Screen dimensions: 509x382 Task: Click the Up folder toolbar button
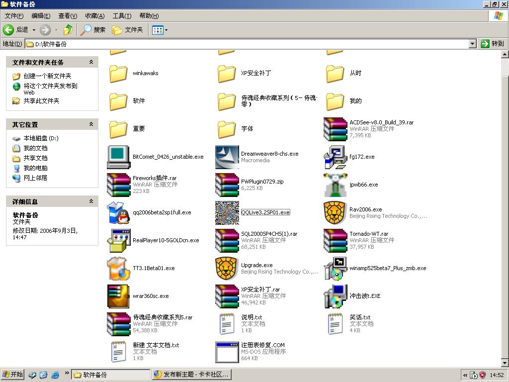[x=68, y=30]
